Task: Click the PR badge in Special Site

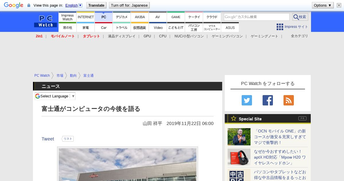Action: point(302,118)
